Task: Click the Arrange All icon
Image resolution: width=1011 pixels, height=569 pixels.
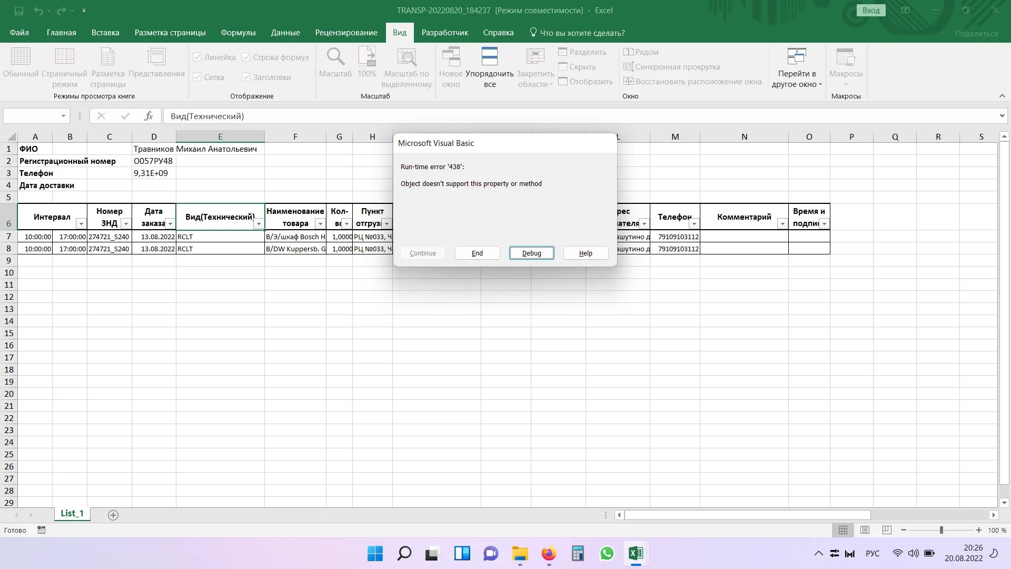Action: pos(489,57)
